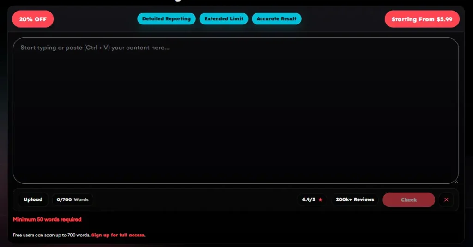Click the 4.9/5 rating score
Viewport: 473px width, 247px height.
(308, 200)
